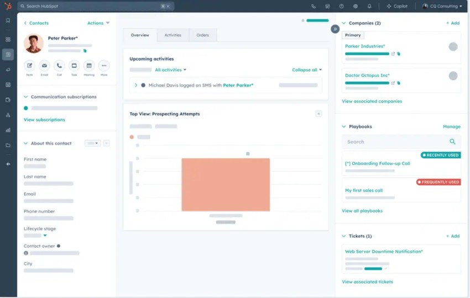Viewport: 470px width, 298px height.
Task: Expand the Michael Davis SMS activity row
Action: pyautogui.click(x=136, y=86)
